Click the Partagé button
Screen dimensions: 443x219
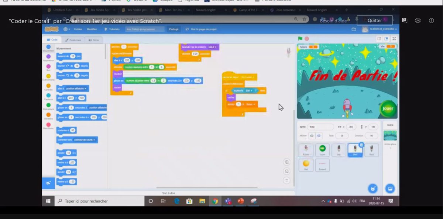174,29
